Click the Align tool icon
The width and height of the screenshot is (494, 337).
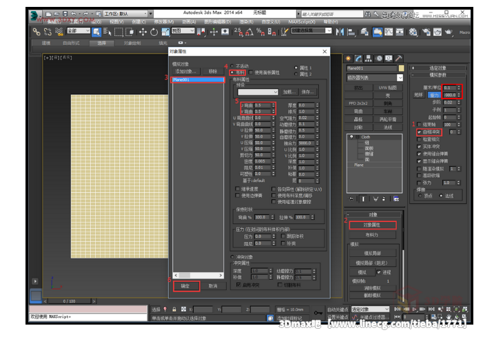pyautogui.click(x=351, y=32)
